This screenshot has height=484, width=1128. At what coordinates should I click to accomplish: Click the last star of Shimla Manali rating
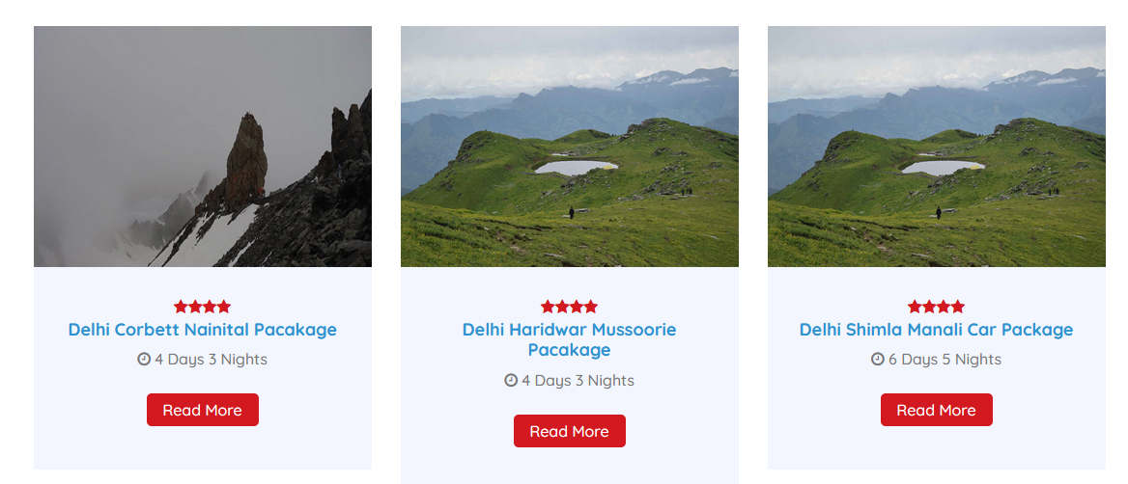[x=958, y=307]
